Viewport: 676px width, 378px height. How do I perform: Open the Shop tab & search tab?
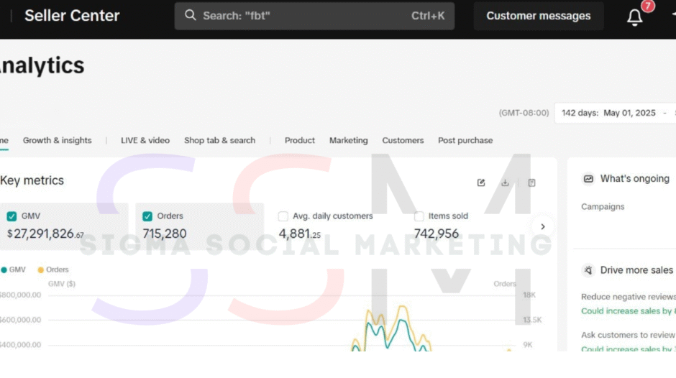(219, 141)
